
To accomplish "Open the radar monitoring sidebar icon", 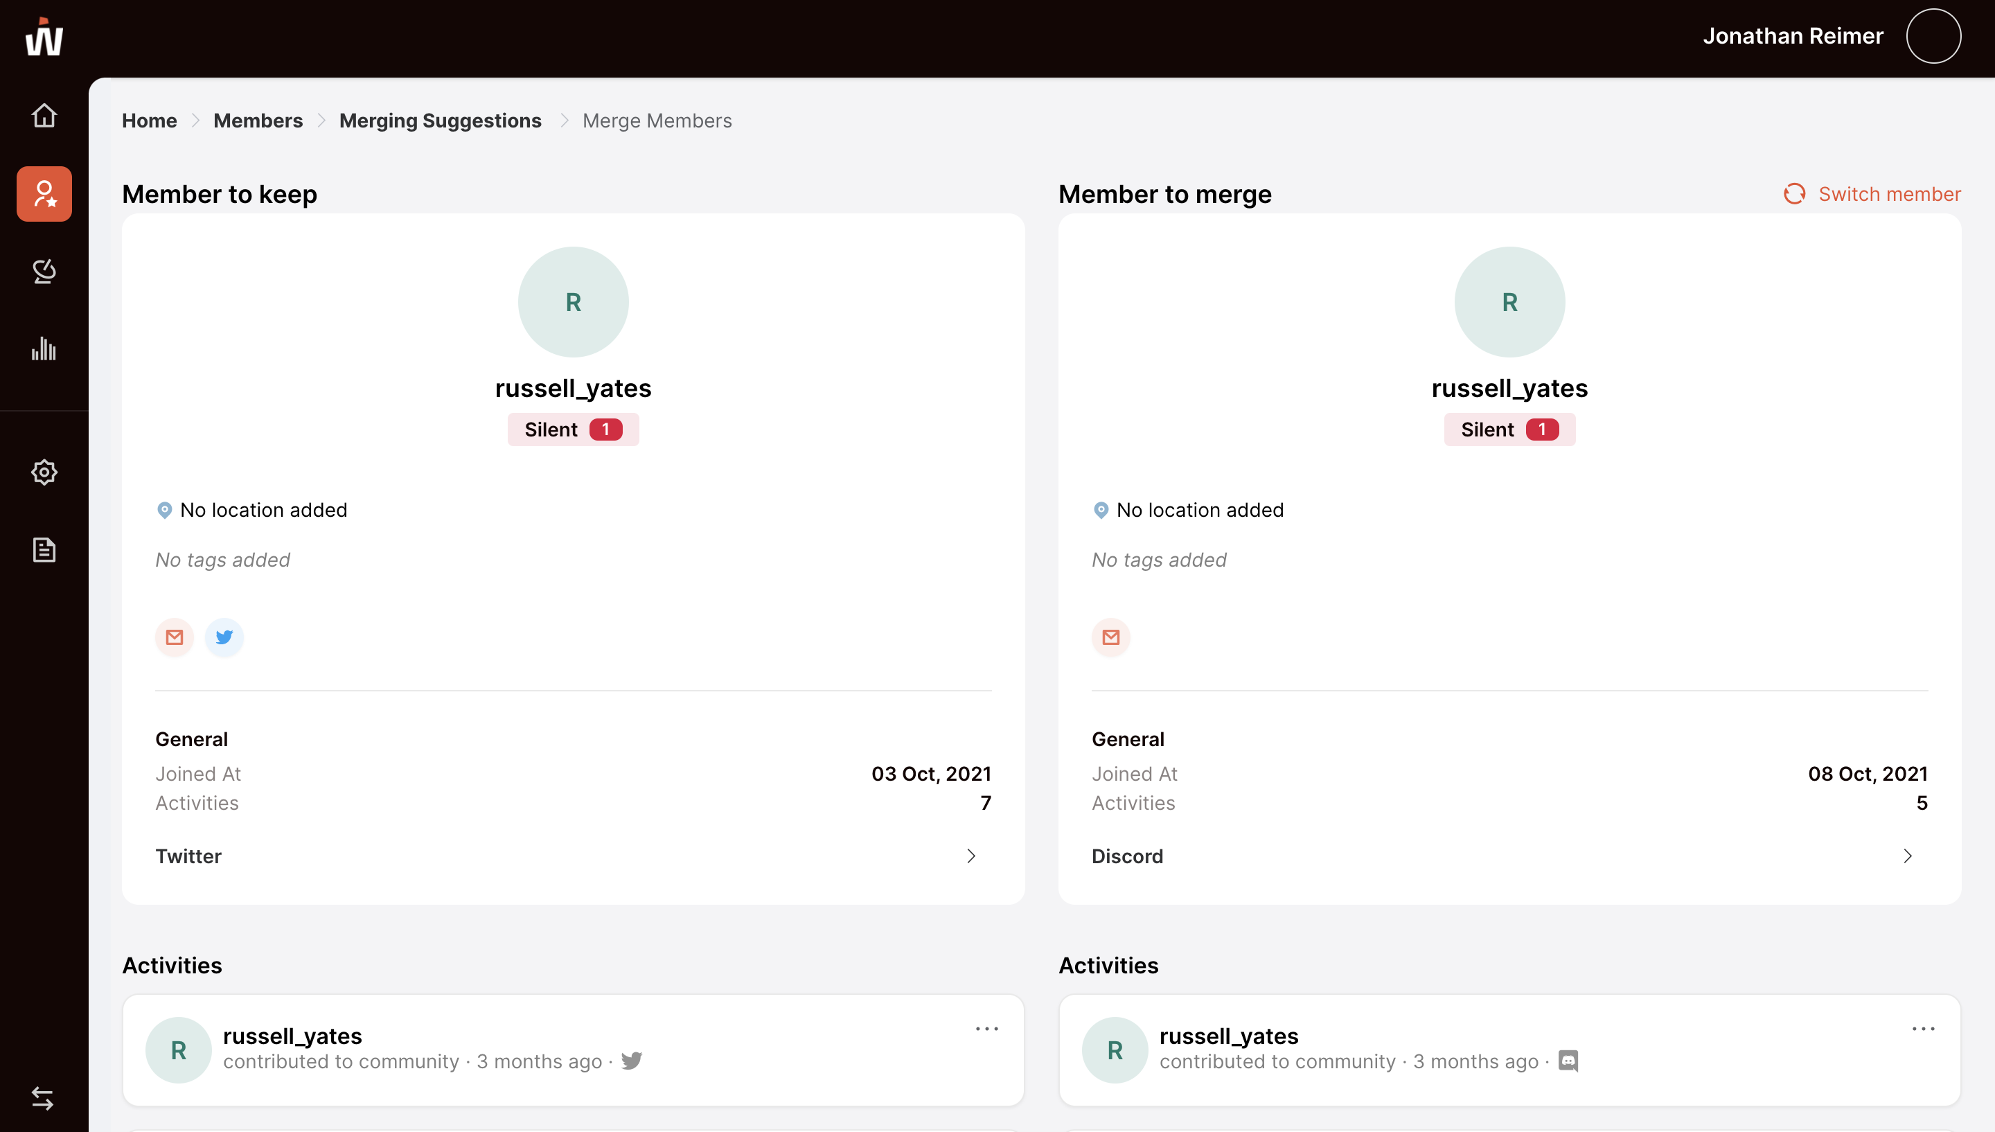I will coord(44,272).
